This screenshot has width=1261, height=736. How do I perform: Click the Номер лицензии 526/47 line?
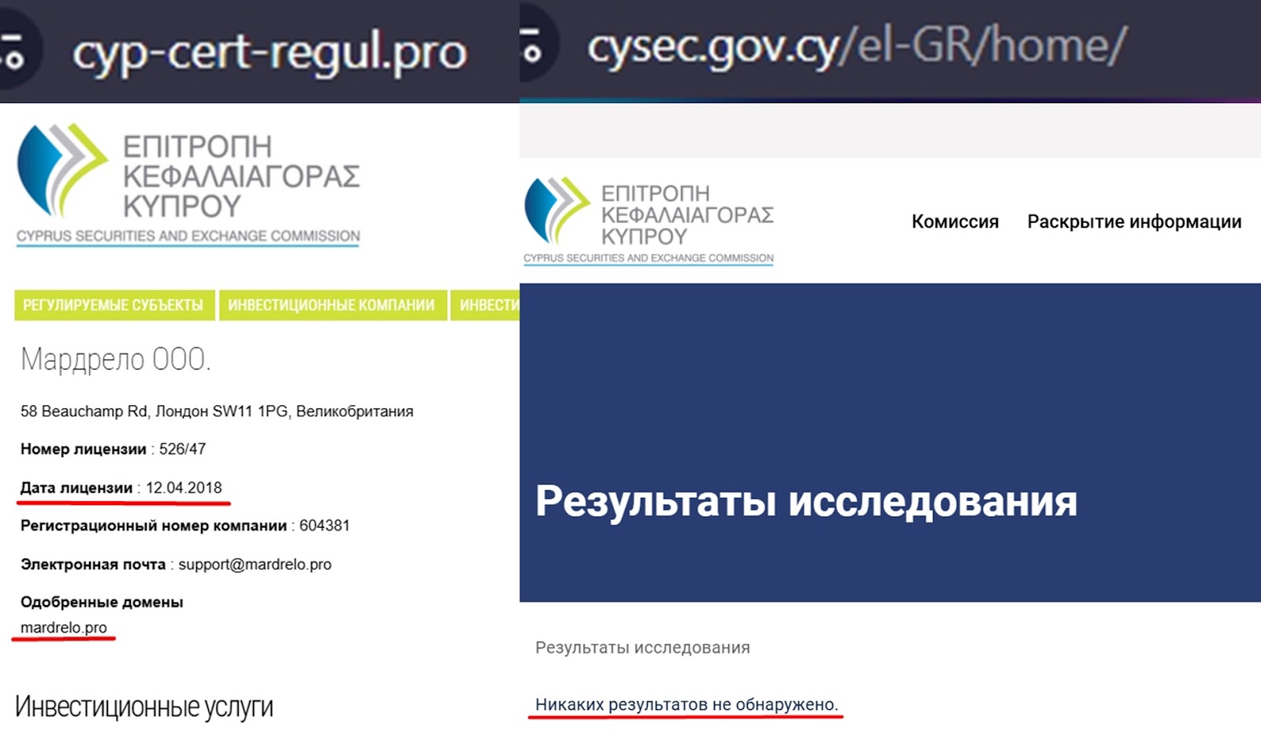click(113, 449)
